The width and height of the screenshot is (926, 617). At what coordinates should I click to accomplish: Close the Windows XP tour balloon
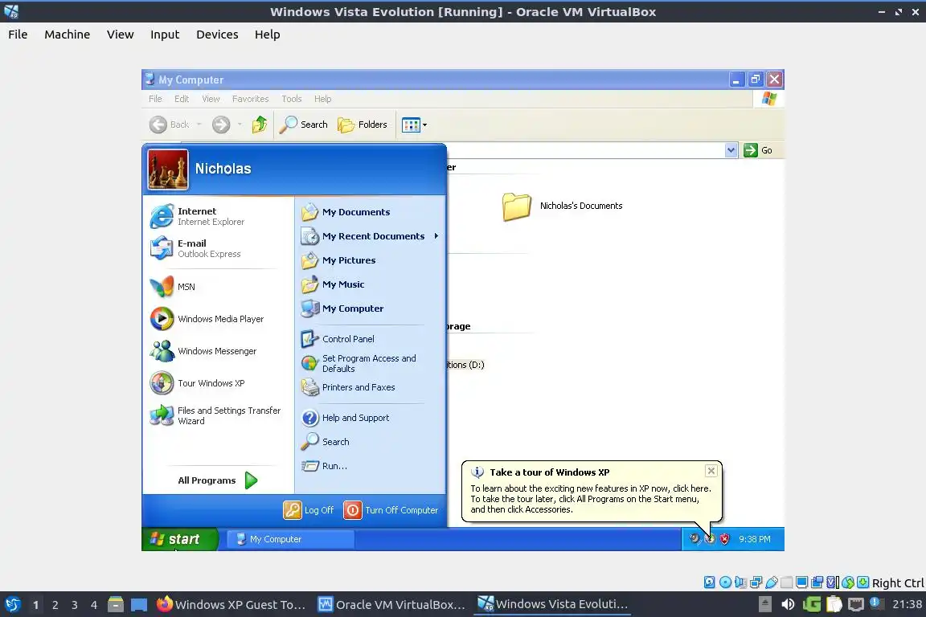pyautogui.click(x=711, y=471)
